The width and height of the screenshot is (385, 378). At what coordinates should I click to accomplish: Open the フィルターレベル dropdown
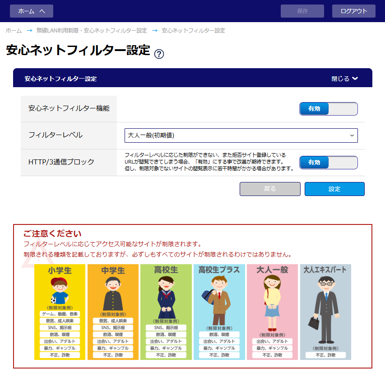241,135
